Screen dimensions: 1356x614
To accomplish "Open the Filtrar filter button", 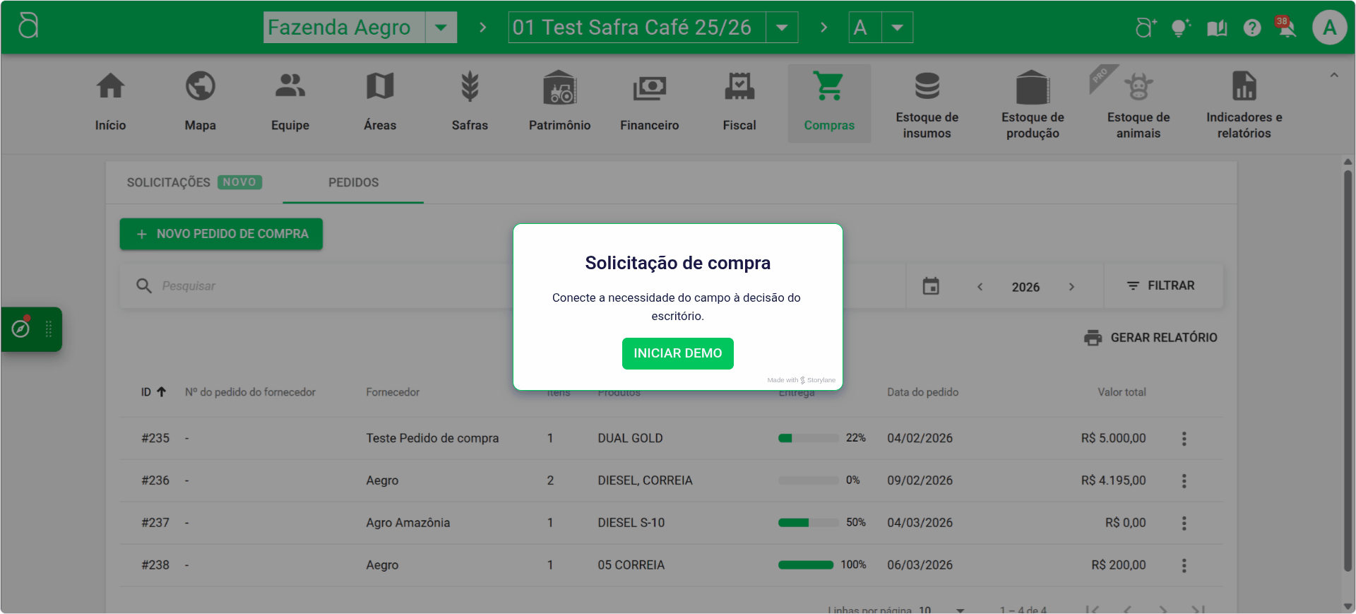I will click(x=1162, y=285).
